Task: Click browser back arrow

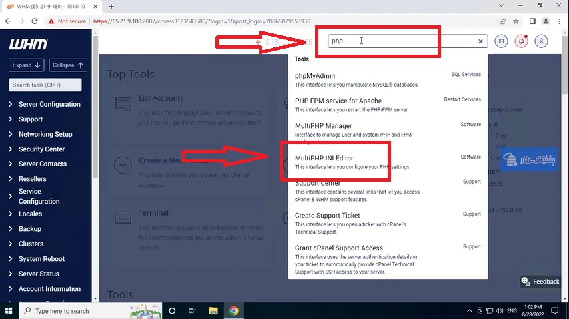Action: [x=8, y=21]
